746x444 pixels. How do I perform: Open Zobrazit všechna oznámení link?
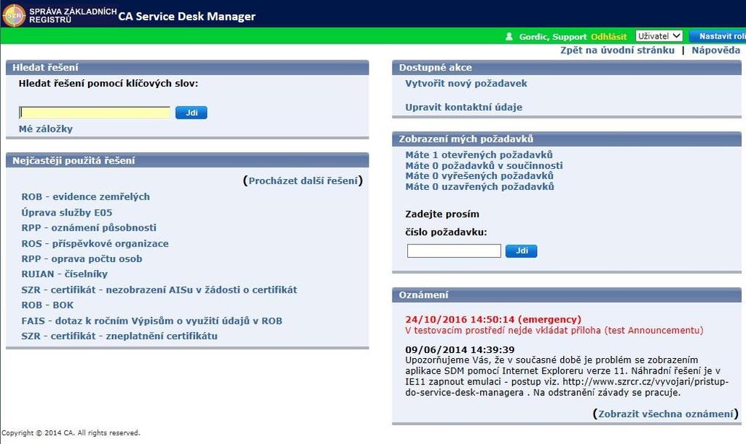[666, 414]
